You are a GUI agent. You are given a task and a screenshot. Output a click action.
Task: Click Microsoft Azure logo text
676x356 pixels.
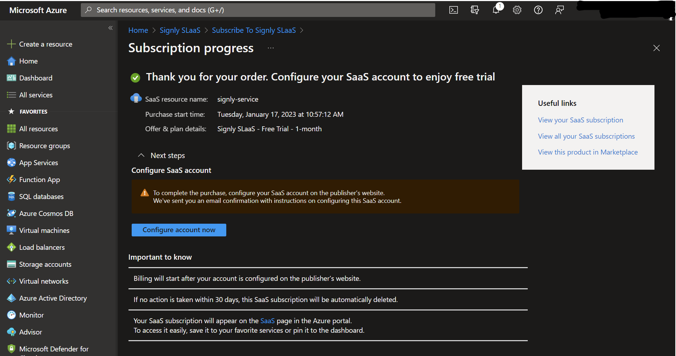point(38,10)
